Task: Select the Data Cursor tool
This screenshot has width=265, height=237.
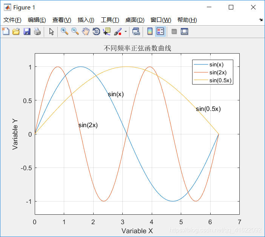Action: [x=107, y=31]
